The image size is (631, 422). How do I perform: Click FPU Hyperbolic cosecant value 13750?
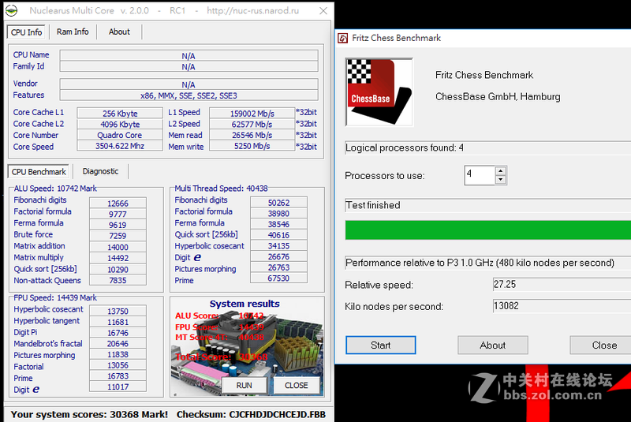tap(118, 311)
